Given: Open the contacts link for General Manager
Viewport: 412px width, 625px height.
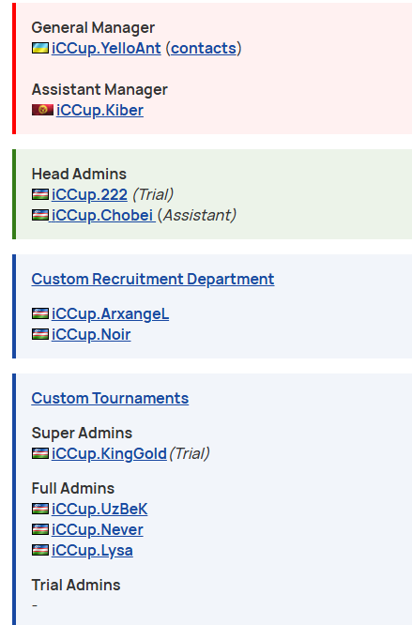Looking at the screenshot, I should click(x=204, y=48).
